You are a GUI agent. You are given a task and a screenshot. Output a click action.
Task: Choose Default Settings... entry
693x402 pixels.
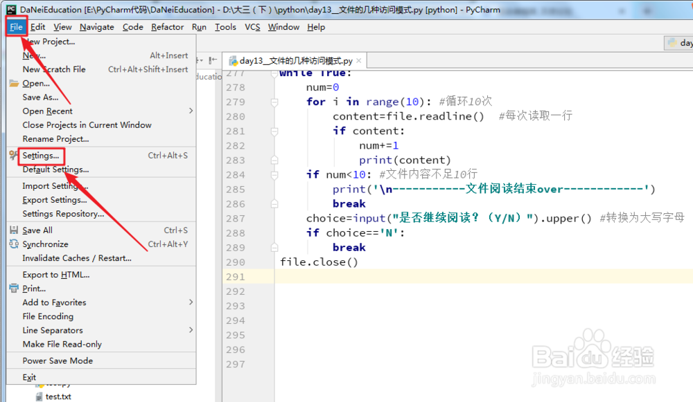point(101,170)
